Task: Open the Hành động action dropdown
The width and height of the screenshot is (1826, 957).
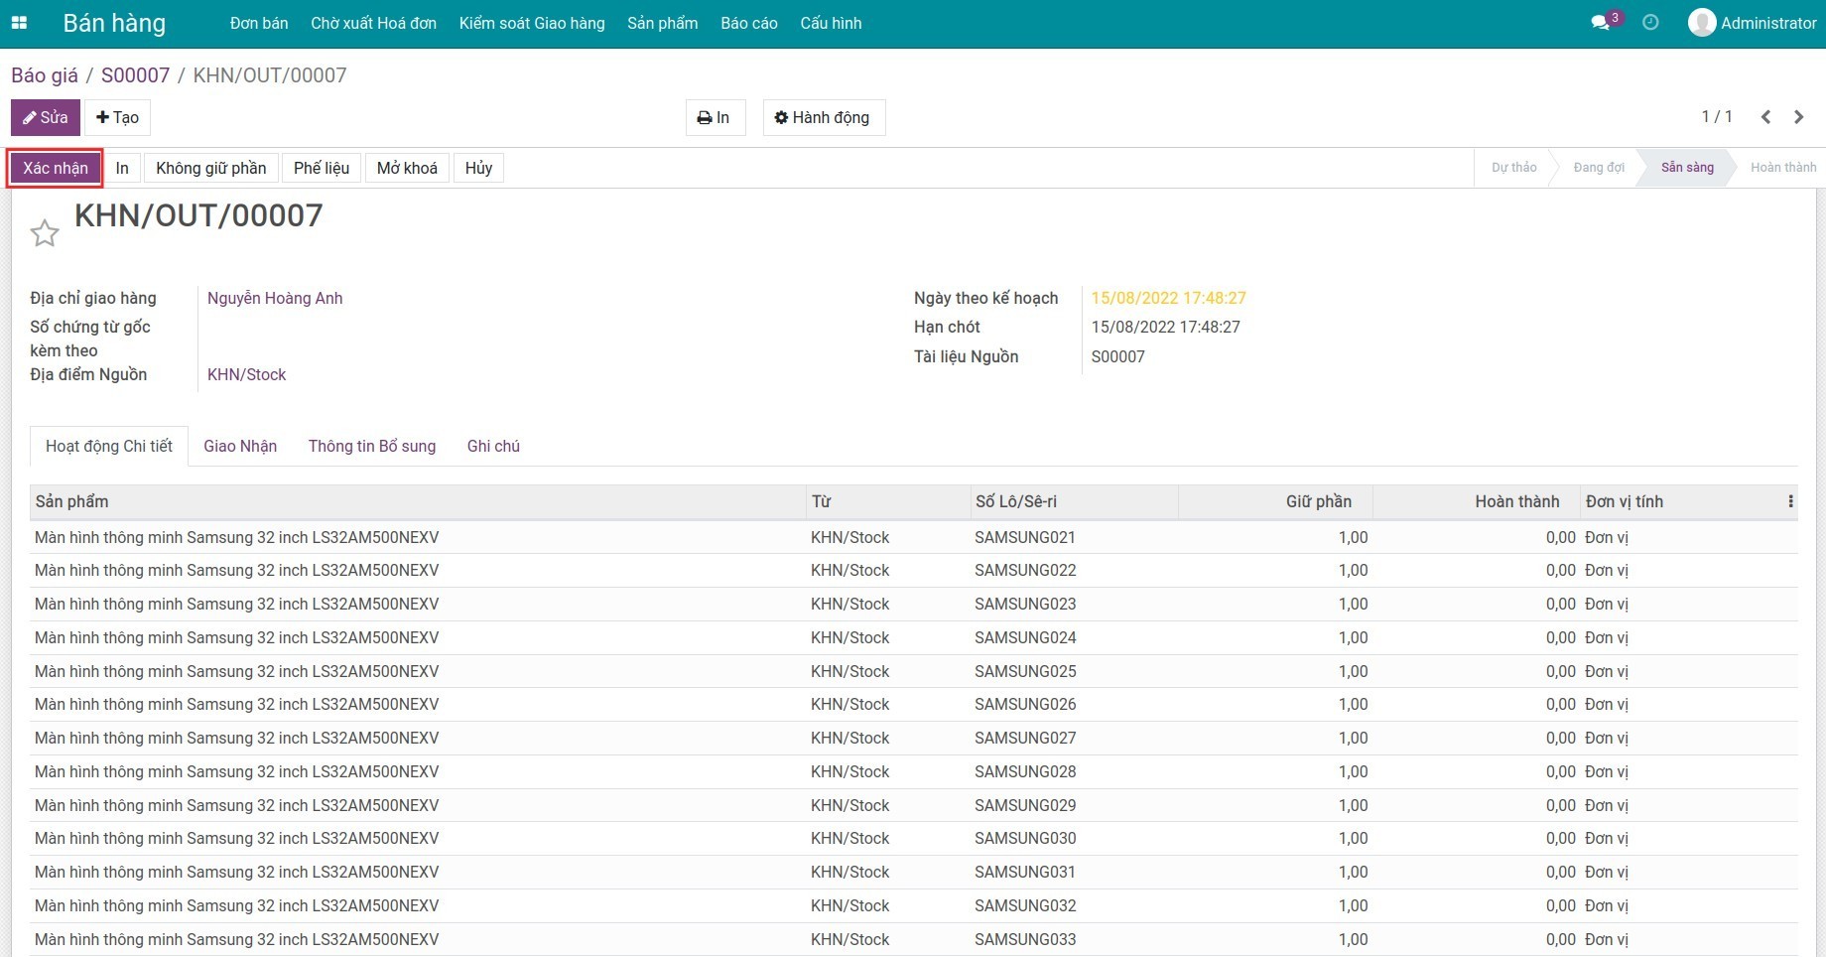Action: click(x=824, y=117)
